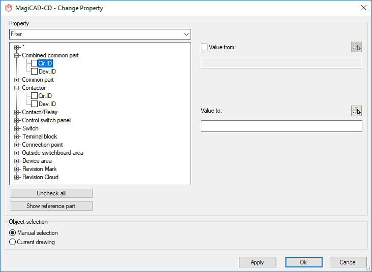372x272 pixels.
Task: Click the Uncheck all button
Action: click(x=51, y=193)
